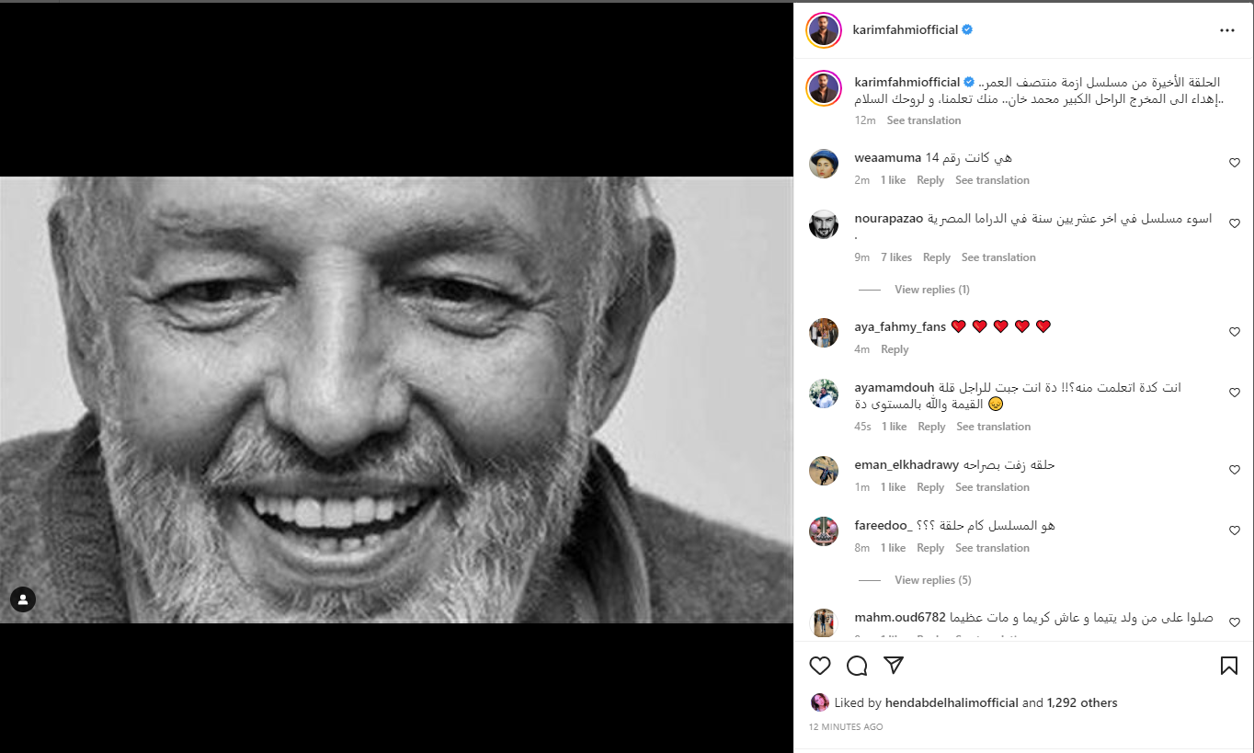
Task: Share the post via paper plane icon
Action: (894, 665)
